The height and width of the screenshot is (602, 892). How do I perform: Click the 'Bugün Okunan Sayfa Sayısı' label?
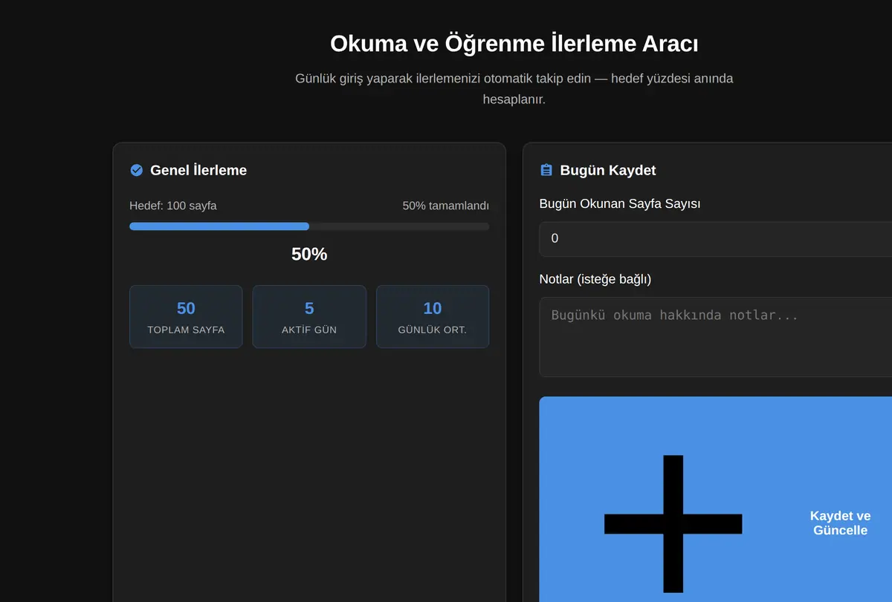click(x=620, y=203)
